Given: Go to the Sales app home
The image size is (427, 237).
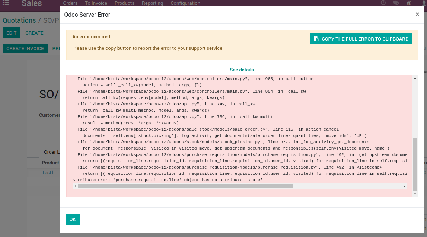Looking at the screenshot, I should 32,3.
